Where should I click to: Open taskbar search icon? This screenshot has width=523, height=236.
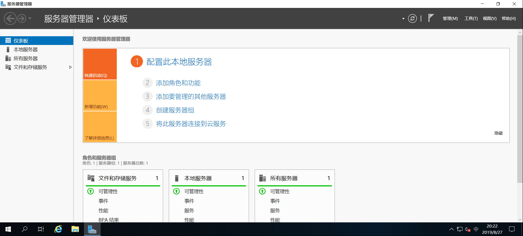(25, 229)
